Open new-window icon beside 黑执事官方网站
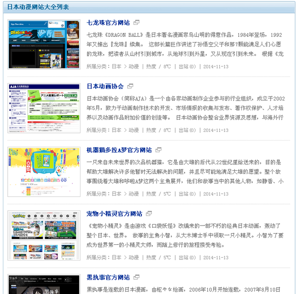 137,277
